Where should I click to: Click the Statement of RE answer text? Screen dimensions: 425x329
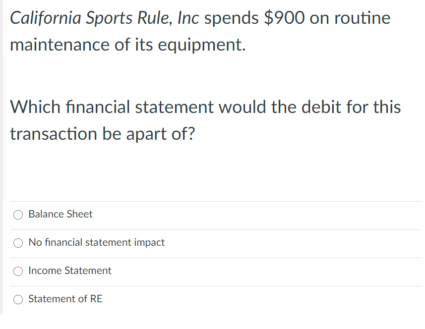[65, 299]
